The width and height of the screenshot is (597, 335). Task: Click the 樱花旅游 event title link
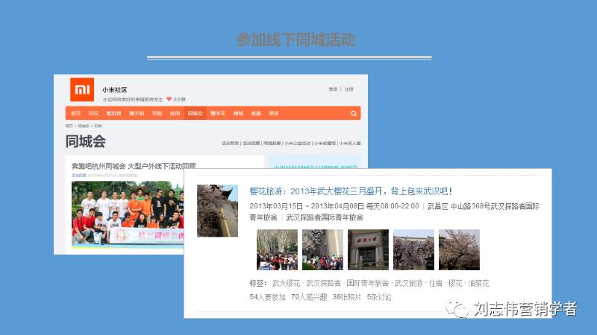pos(351,191)
